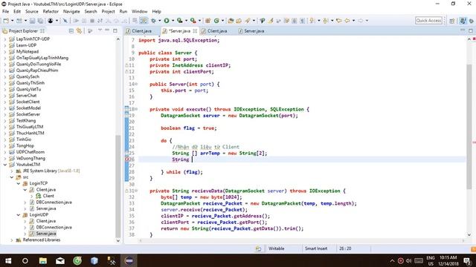Open the File menu

(x=6, y=12)
